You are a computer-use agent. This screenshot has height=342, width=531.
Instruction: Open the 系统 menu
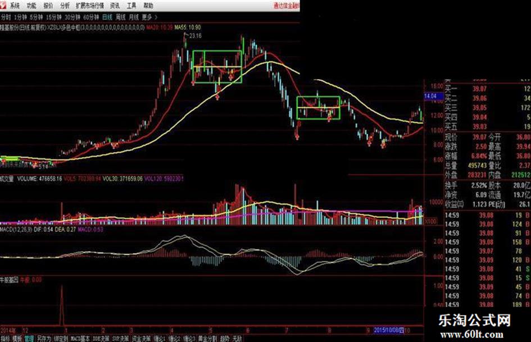point(14,6)
